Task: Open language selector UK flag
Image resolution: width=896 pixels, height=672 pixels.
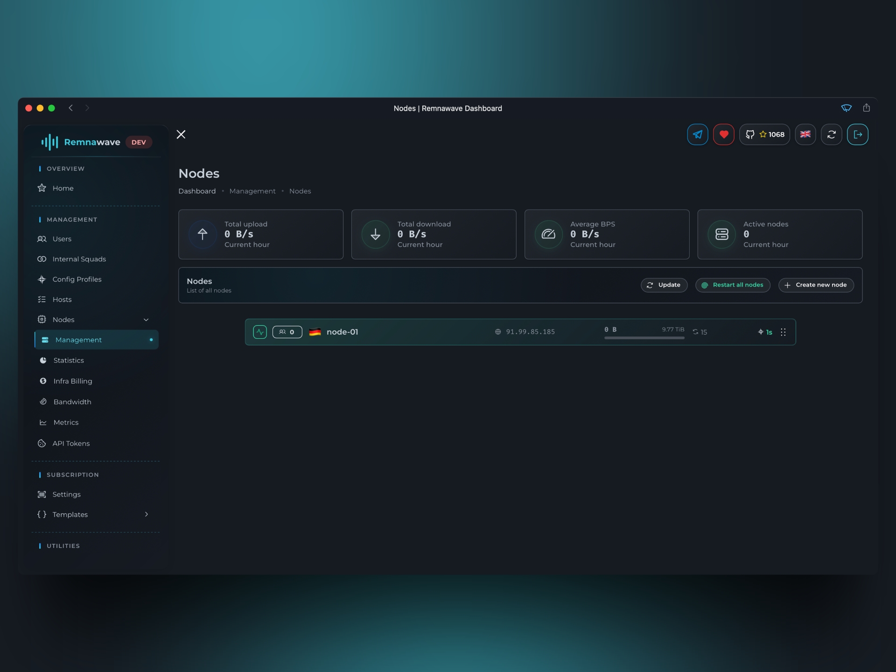Action: pyautogui.click(x=805, y=134)
